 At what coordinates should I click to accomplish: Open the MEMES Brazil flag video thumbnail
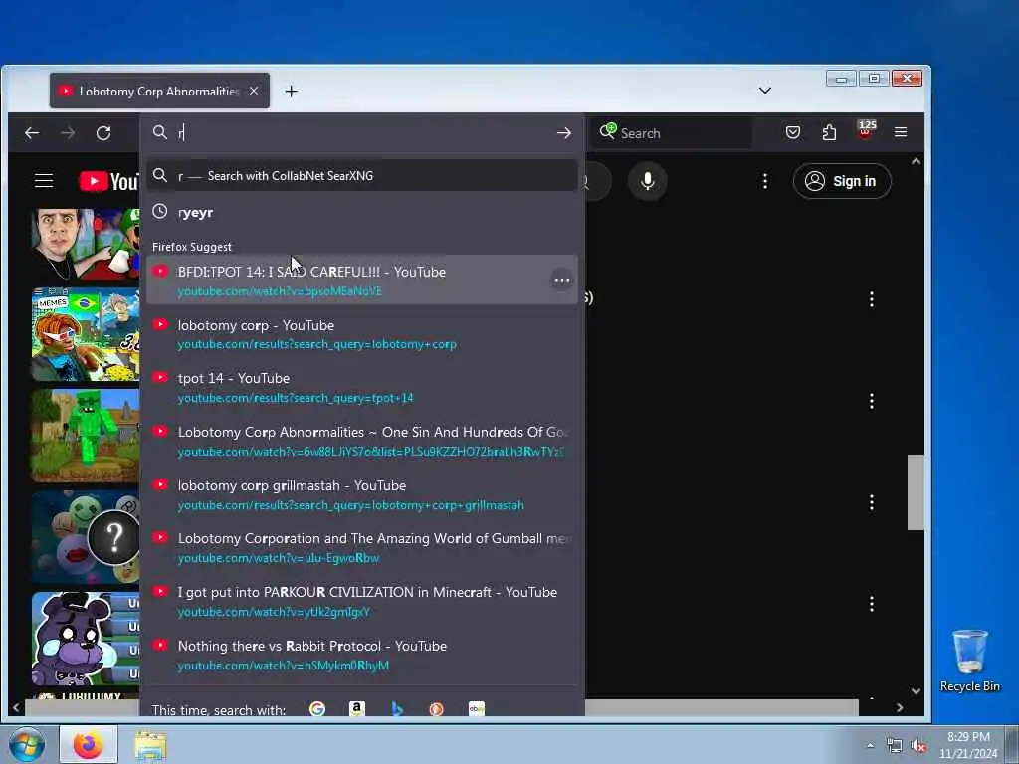click(86, 334)
